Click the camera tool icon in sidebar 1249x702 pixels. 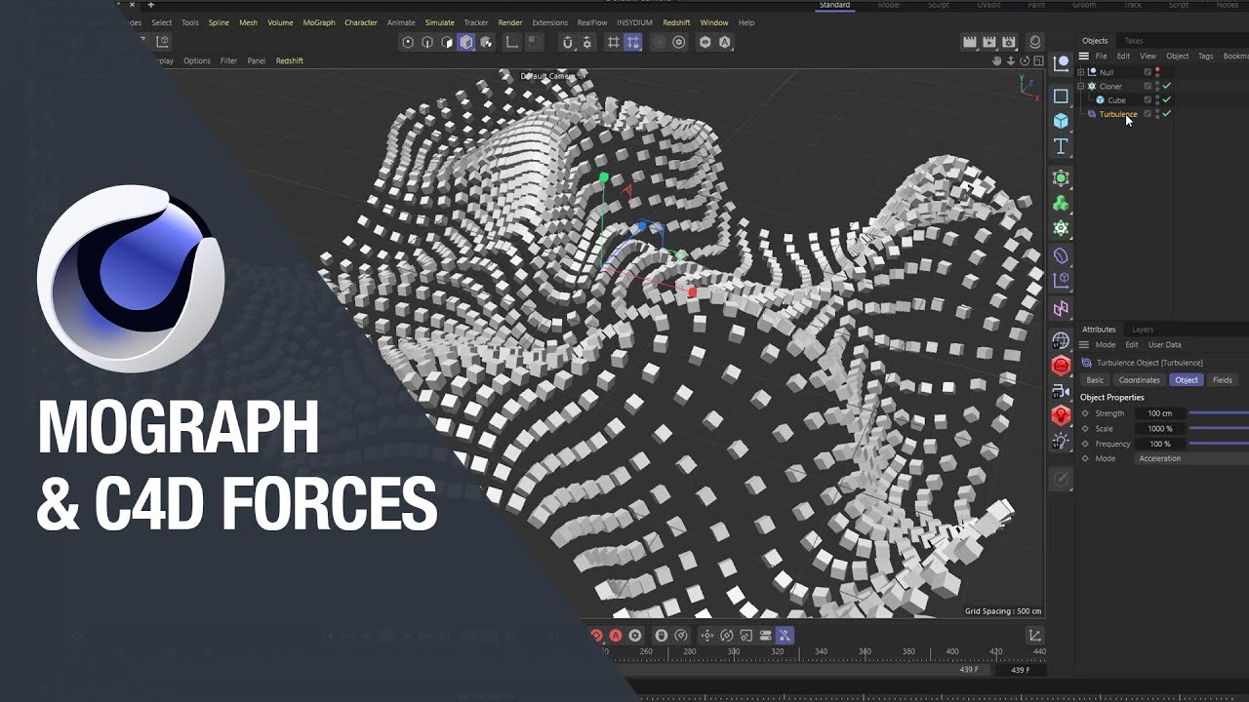(1061, 390)
